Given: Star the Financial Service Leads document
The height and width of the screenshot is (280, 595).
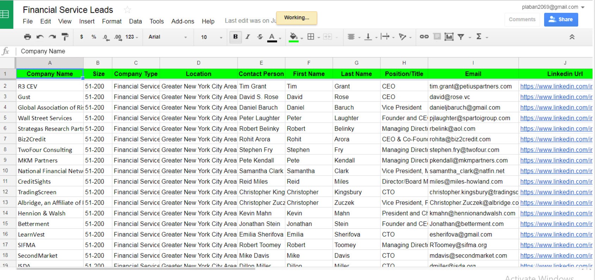Looking at the screenshot, I should pos(128,10).
